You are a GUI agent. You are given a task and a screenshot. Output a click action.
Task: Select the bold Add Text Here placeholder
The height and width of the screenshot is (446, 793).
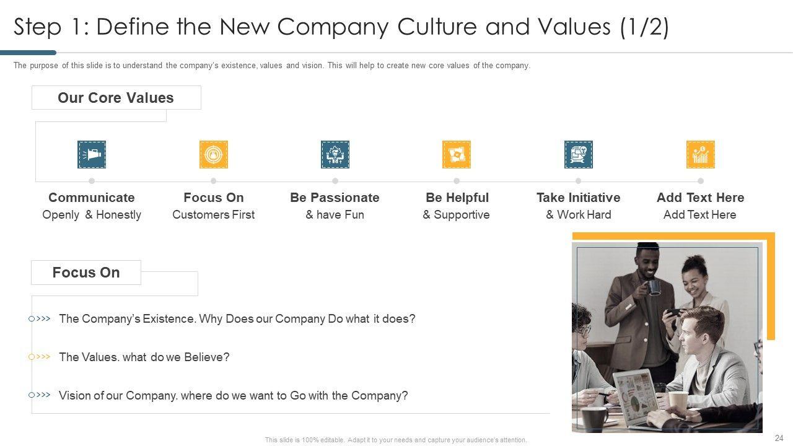point(701,198)
